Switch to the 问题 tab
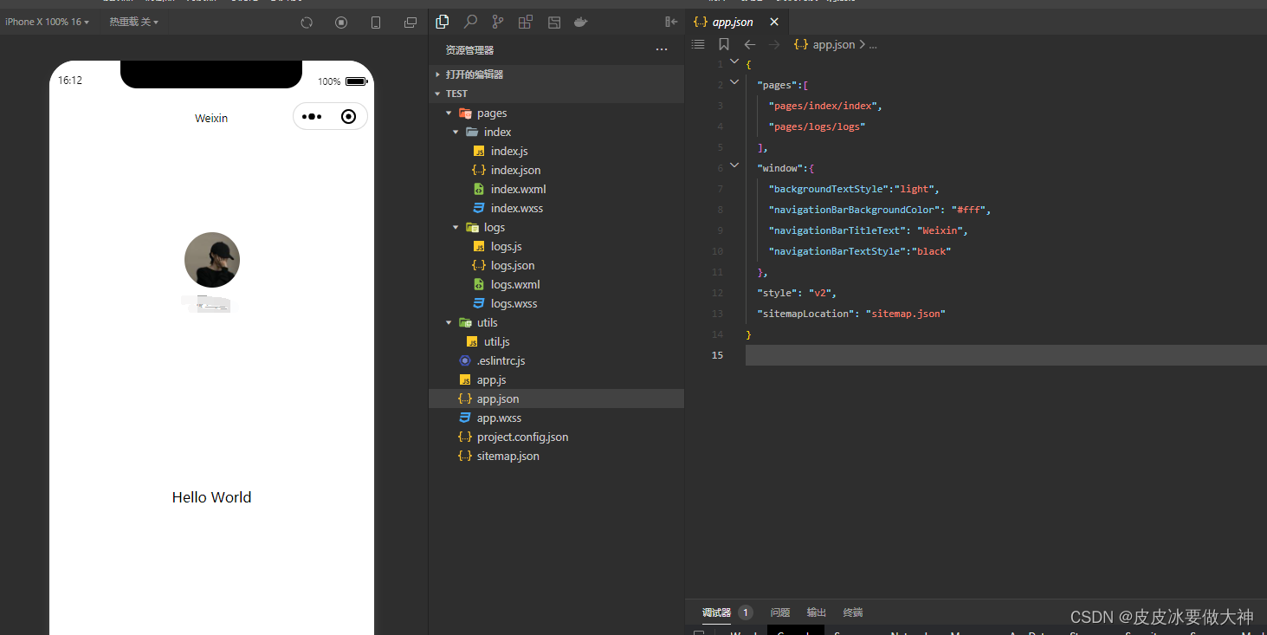This screenshot has width=1267, height=635. 780,612
